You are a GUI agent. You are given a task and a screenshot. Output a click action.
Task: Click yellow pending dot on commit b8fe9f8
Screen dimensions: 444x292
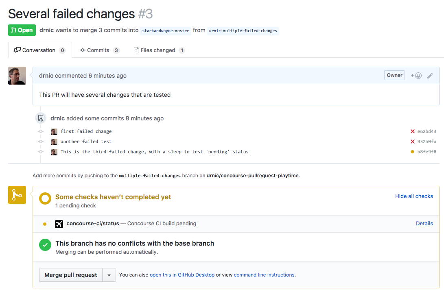413,152
